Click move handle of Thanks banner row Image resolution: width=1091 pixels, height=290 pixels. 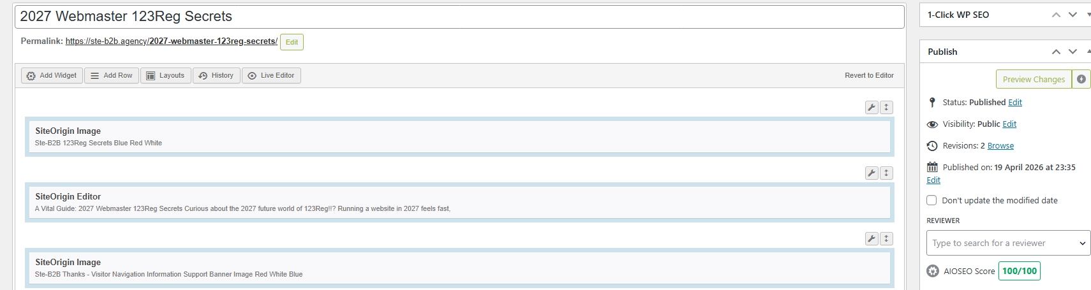pyautogui.click(x=886, y=238)
